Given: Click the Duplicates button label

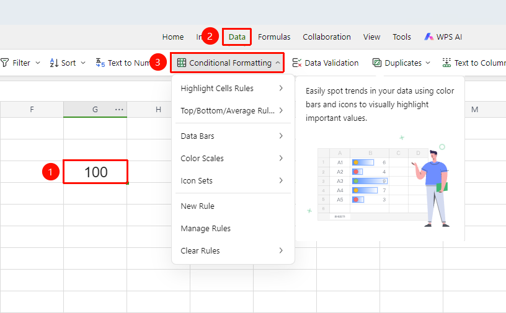Looking at the screenshot, I should (x=403, y=63).
